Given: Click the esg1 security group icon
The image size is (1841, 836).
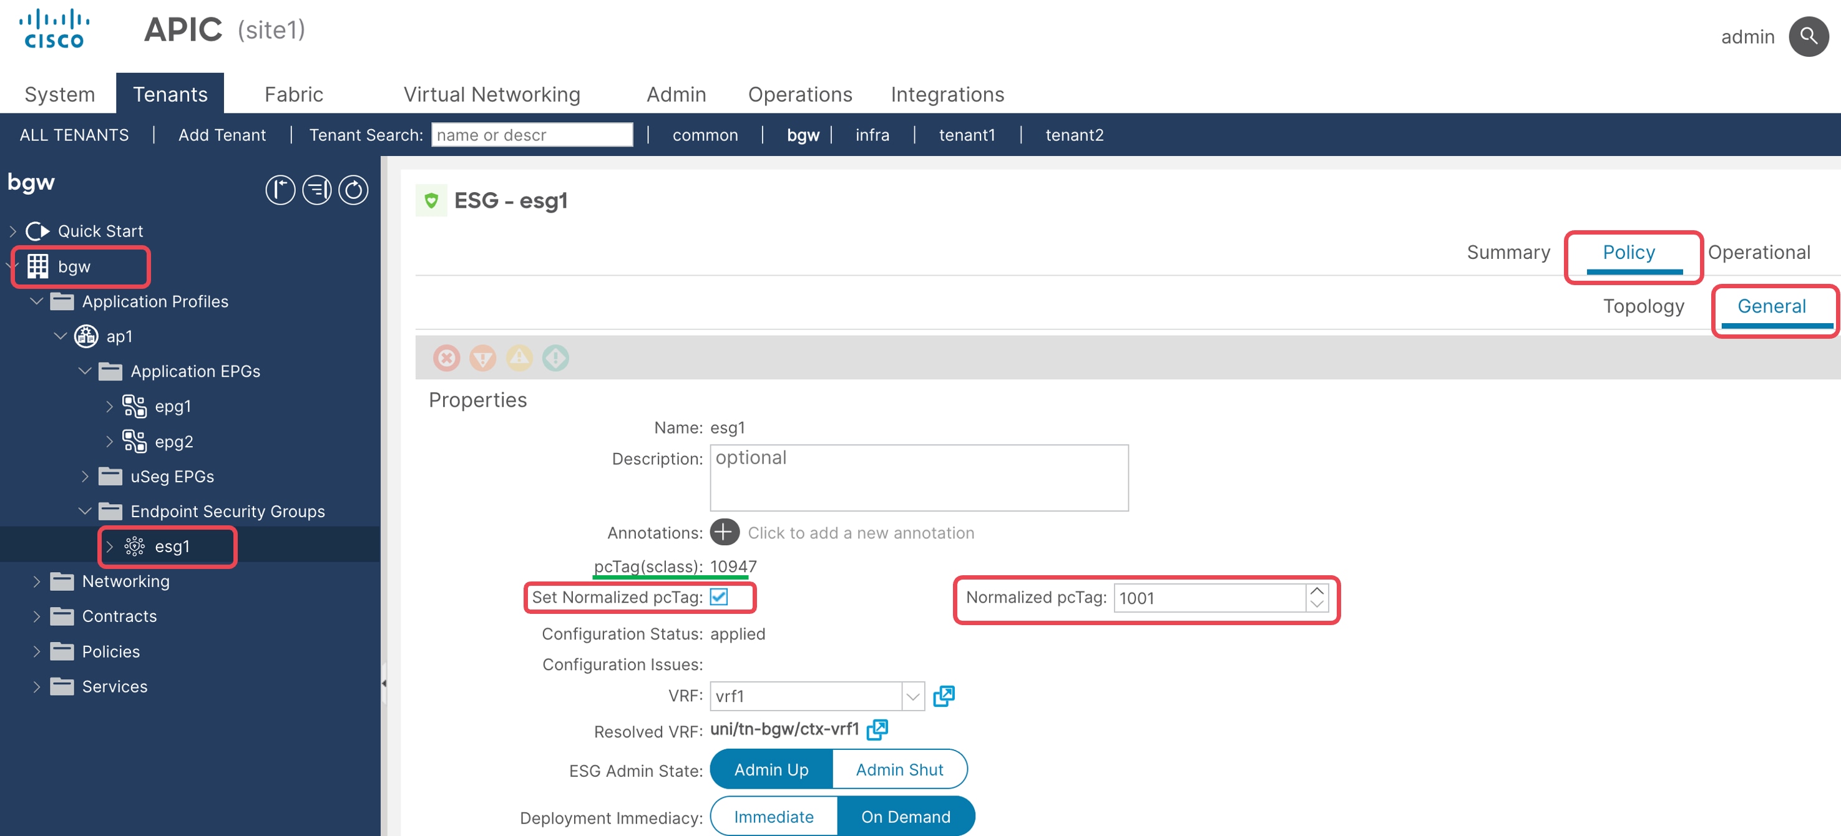Looking at the screenshot, I should [134, 547].
